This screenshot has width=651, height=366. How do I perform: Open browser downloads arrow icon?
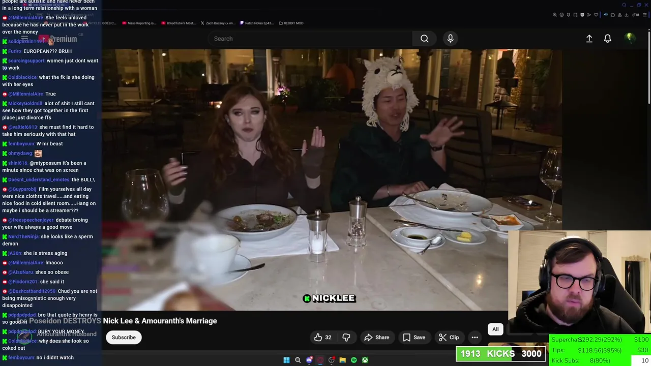click(x=627, y=15)
